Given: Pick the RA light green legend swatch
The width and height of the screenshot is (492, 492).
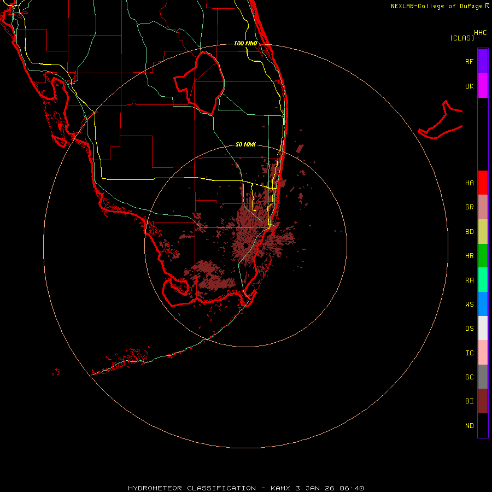Looking at the screenshot, I should point(483,280).
